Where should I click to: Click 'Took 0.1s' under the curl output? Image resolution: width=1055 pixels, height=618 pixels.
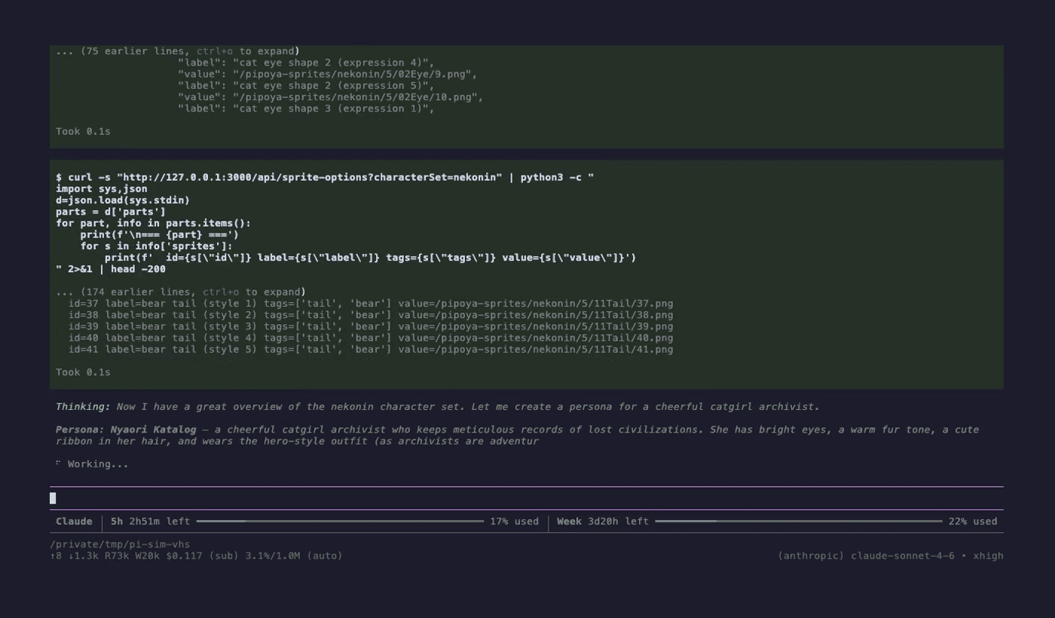83,372
